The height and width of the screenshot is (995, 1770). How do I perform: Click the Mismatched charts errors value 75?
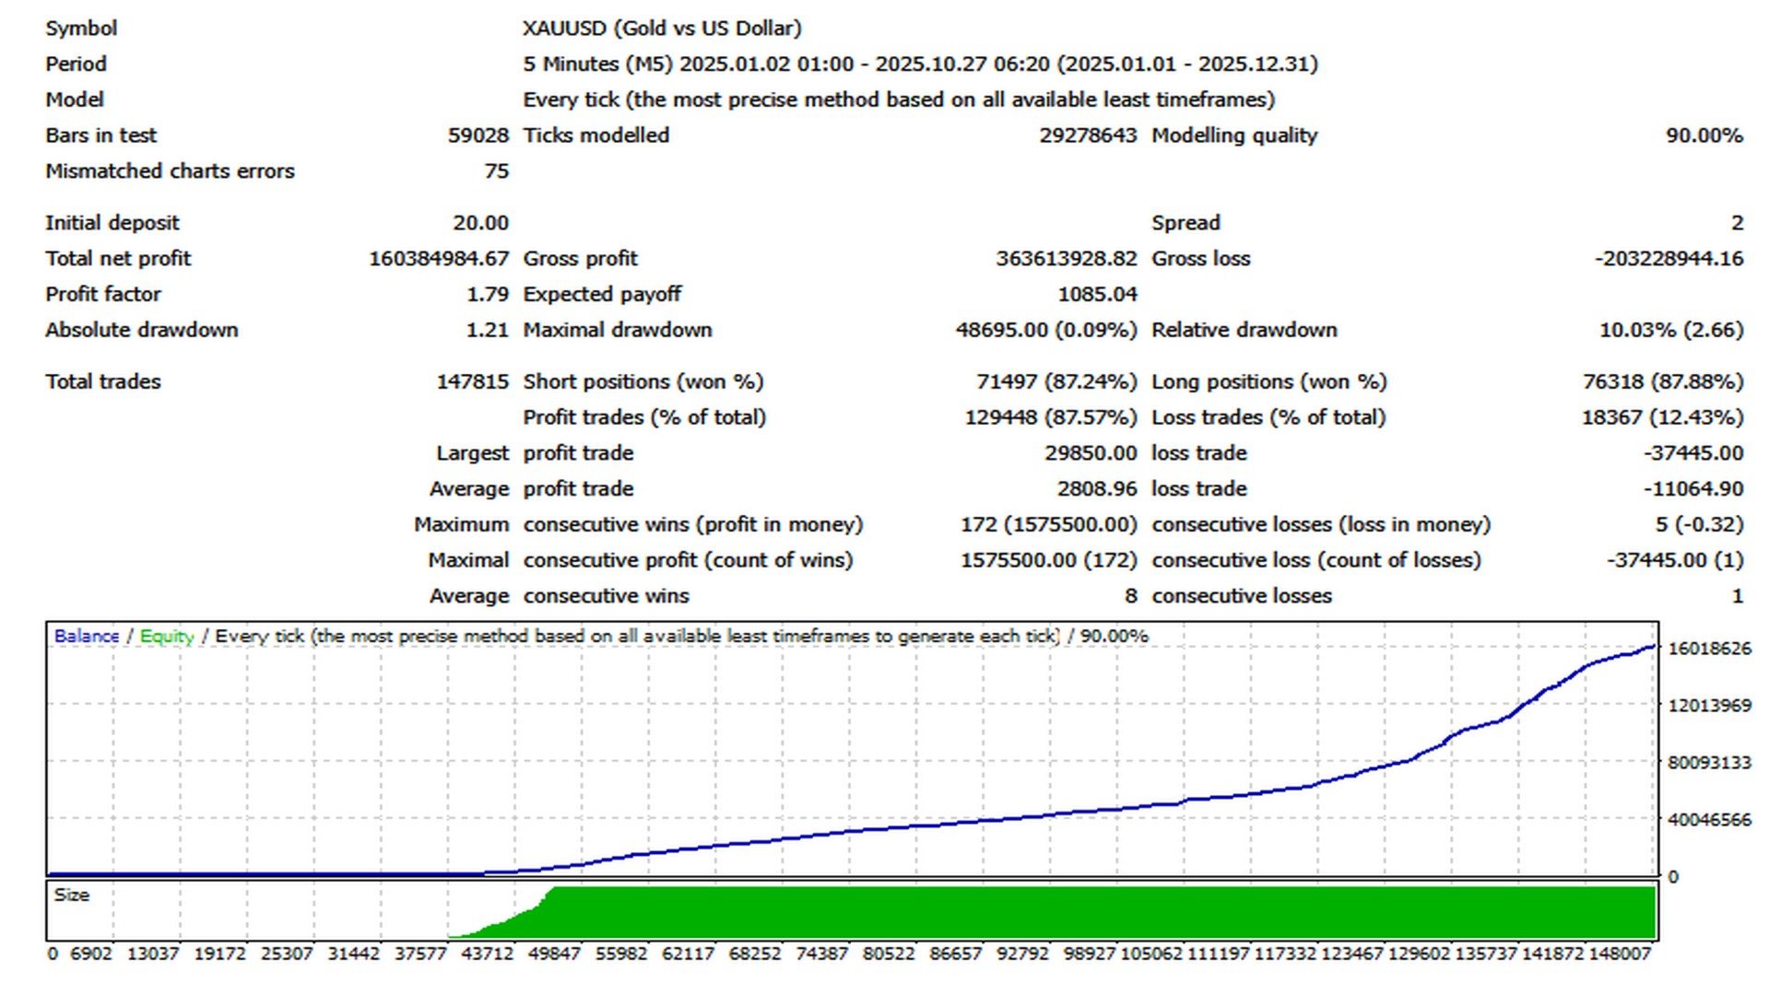point(496,171)
